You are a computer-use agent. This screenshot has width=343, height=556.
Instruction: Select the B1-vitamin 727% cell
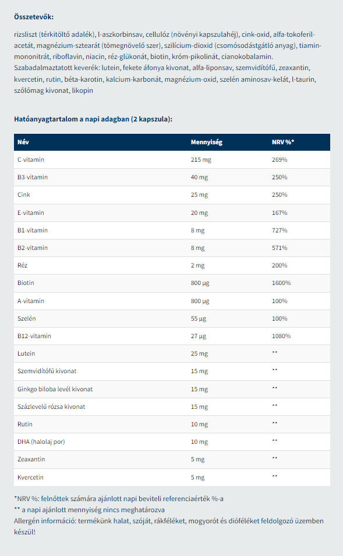tap(280, 230)
